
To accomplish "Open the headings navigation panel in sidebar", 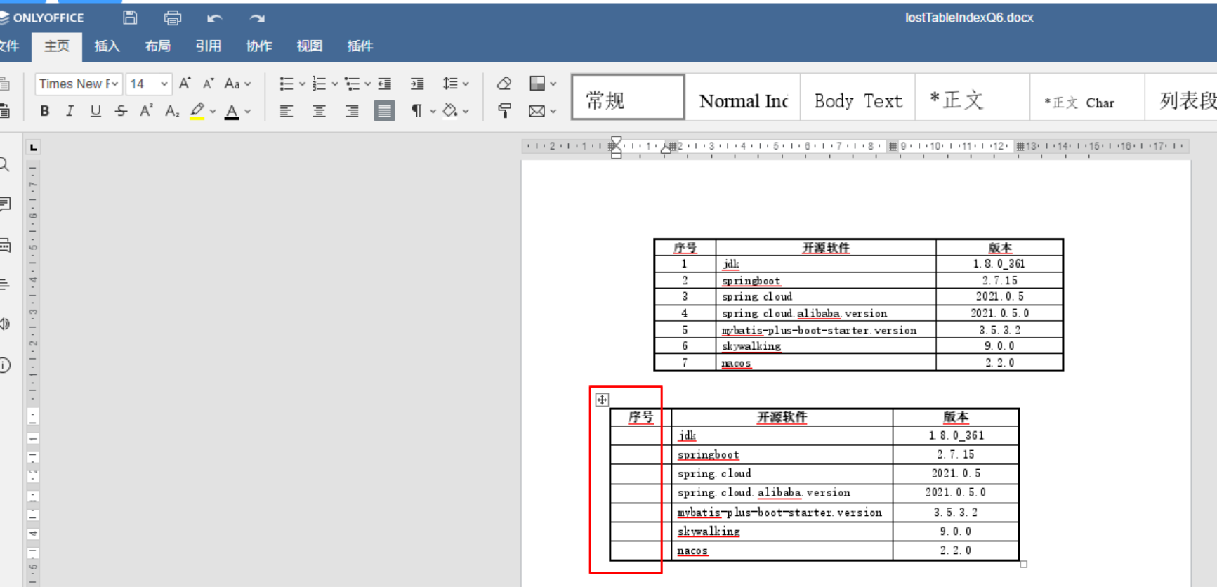I will click(5, 284).
